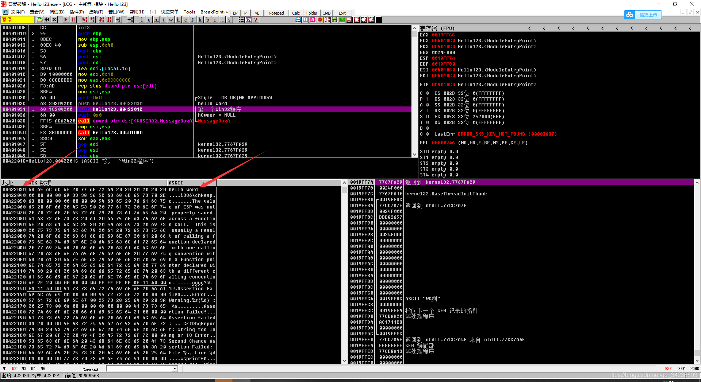
Task: Click the green up-down arrows plugin icon
Action: point(306,20)
